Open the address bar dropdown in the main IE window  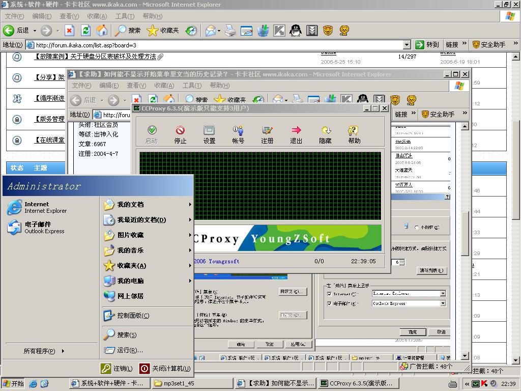407,45
